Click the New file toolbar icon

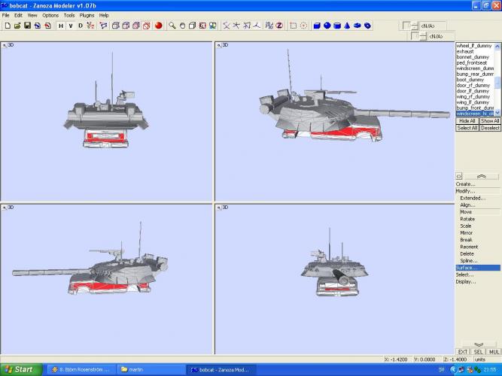7,26
